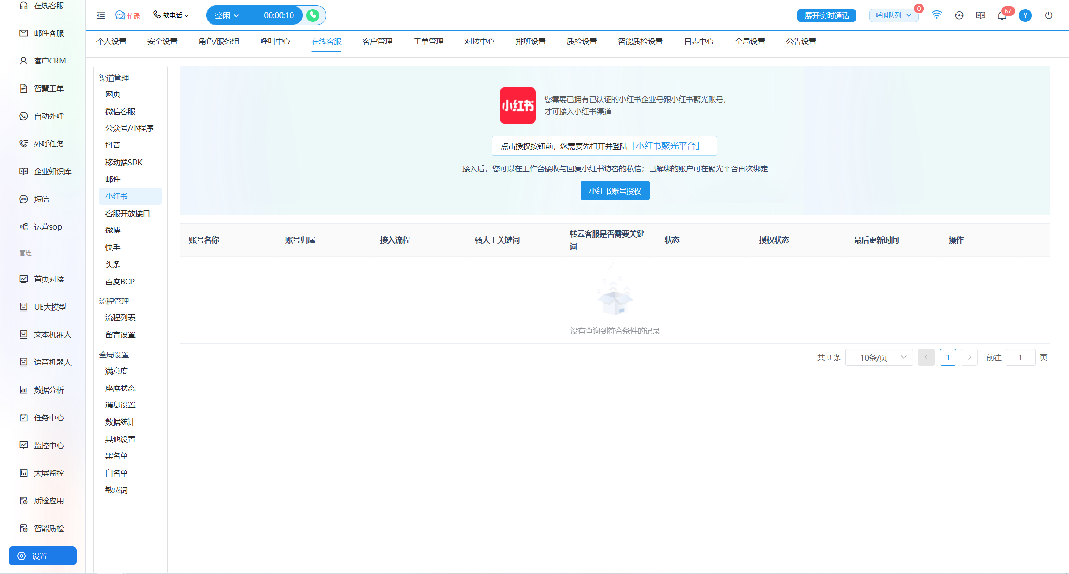Open the 短信 SMS icon
This screenshot has width=1069, height=574.
[x=23, y=199]
